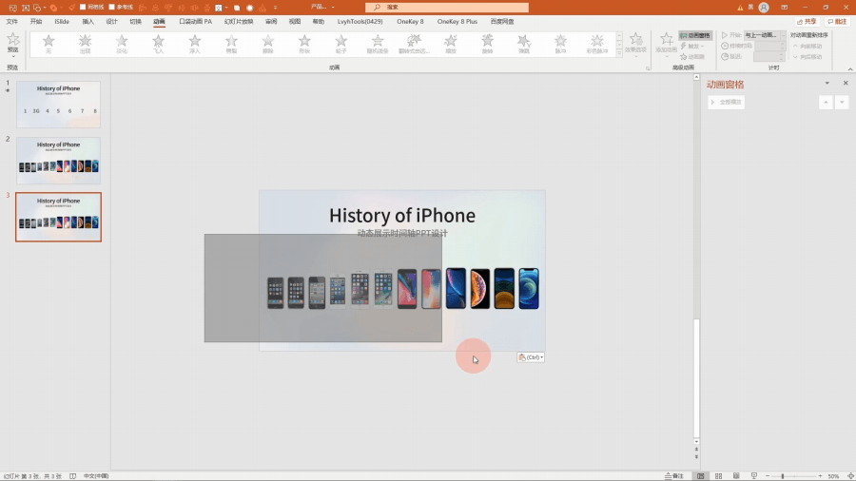Select the 弹跳 (Bounce) animation effect
Viewport: 856px width, 481px height.
524,44
